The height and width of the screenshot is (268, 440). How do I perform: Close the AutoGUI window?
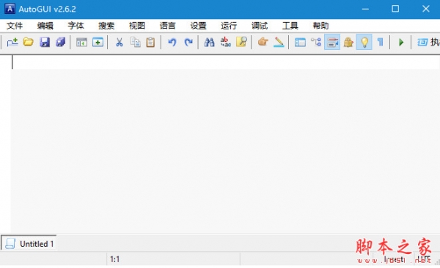point(425,9)
